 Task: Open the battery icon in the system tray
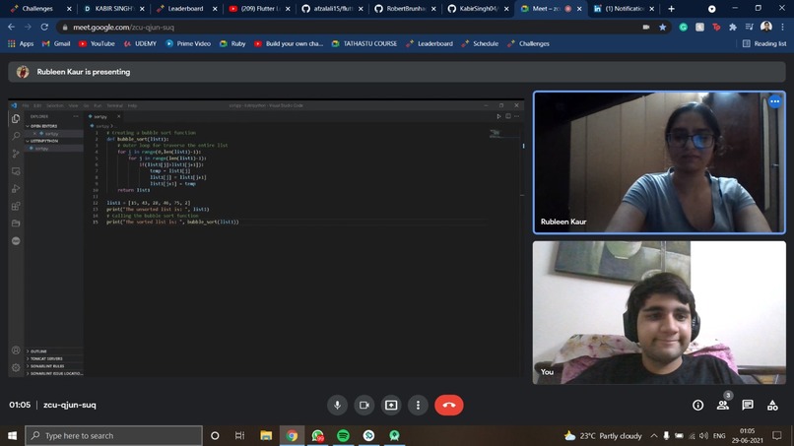[x=679, y=435]
